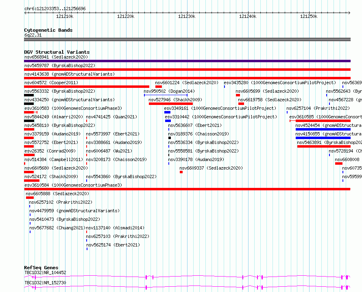Open nsv4143638 (gnomADStructuralVariants) entry
The image size is (362, 292).
pyautogui.click(x=70, y=74)
